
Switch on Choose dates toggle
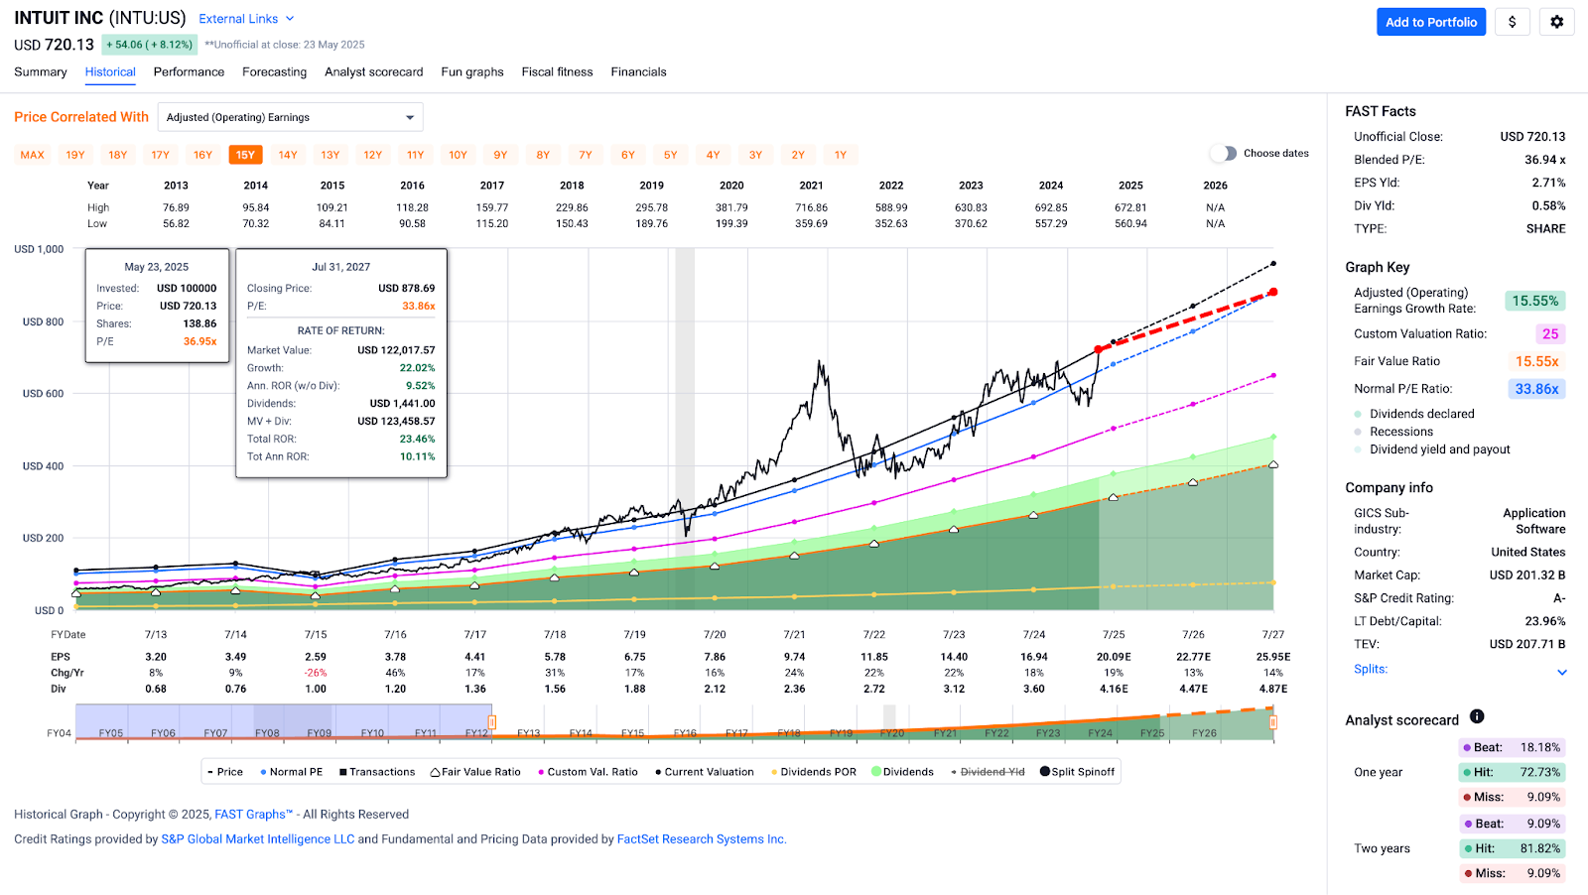(1224, 153)
